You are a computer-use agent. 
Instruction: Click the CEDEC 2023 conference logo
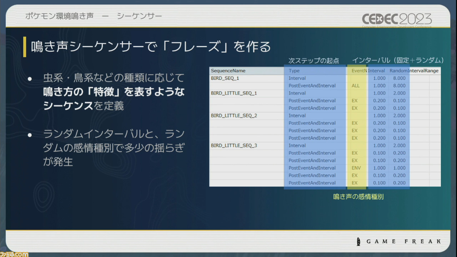click(396, 20)
